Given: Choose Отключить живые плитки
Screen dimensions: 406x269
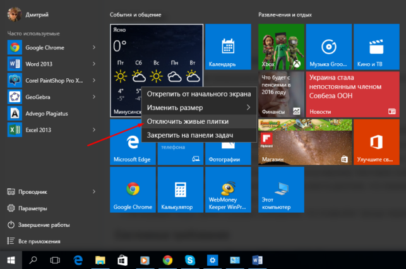Looking at the screenshot, I should pyautogui.click(x=199, y=121).
